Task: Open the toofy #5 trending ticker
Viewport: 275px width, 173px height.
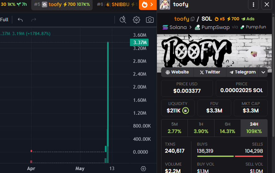Action: (62, 5)
